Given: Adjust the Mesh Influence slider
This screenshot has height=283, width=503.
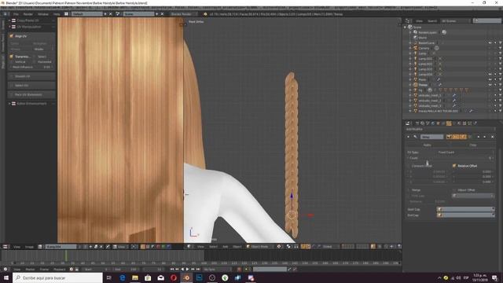Looking at the screenshot, I should click(x=31, y=67).
